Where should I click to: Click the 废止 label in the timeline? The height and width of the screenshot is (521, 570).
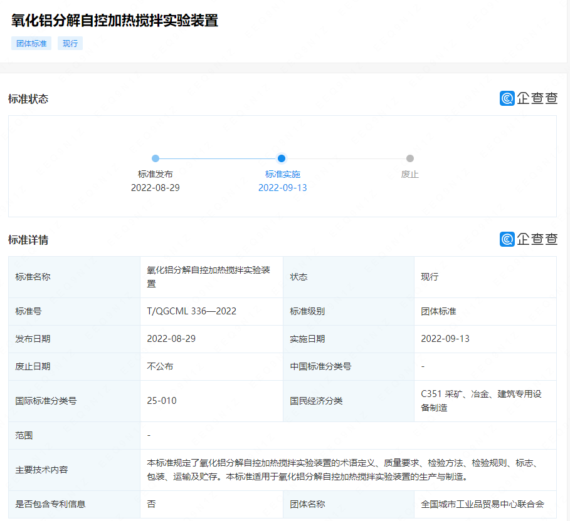(x=410, y=174)
